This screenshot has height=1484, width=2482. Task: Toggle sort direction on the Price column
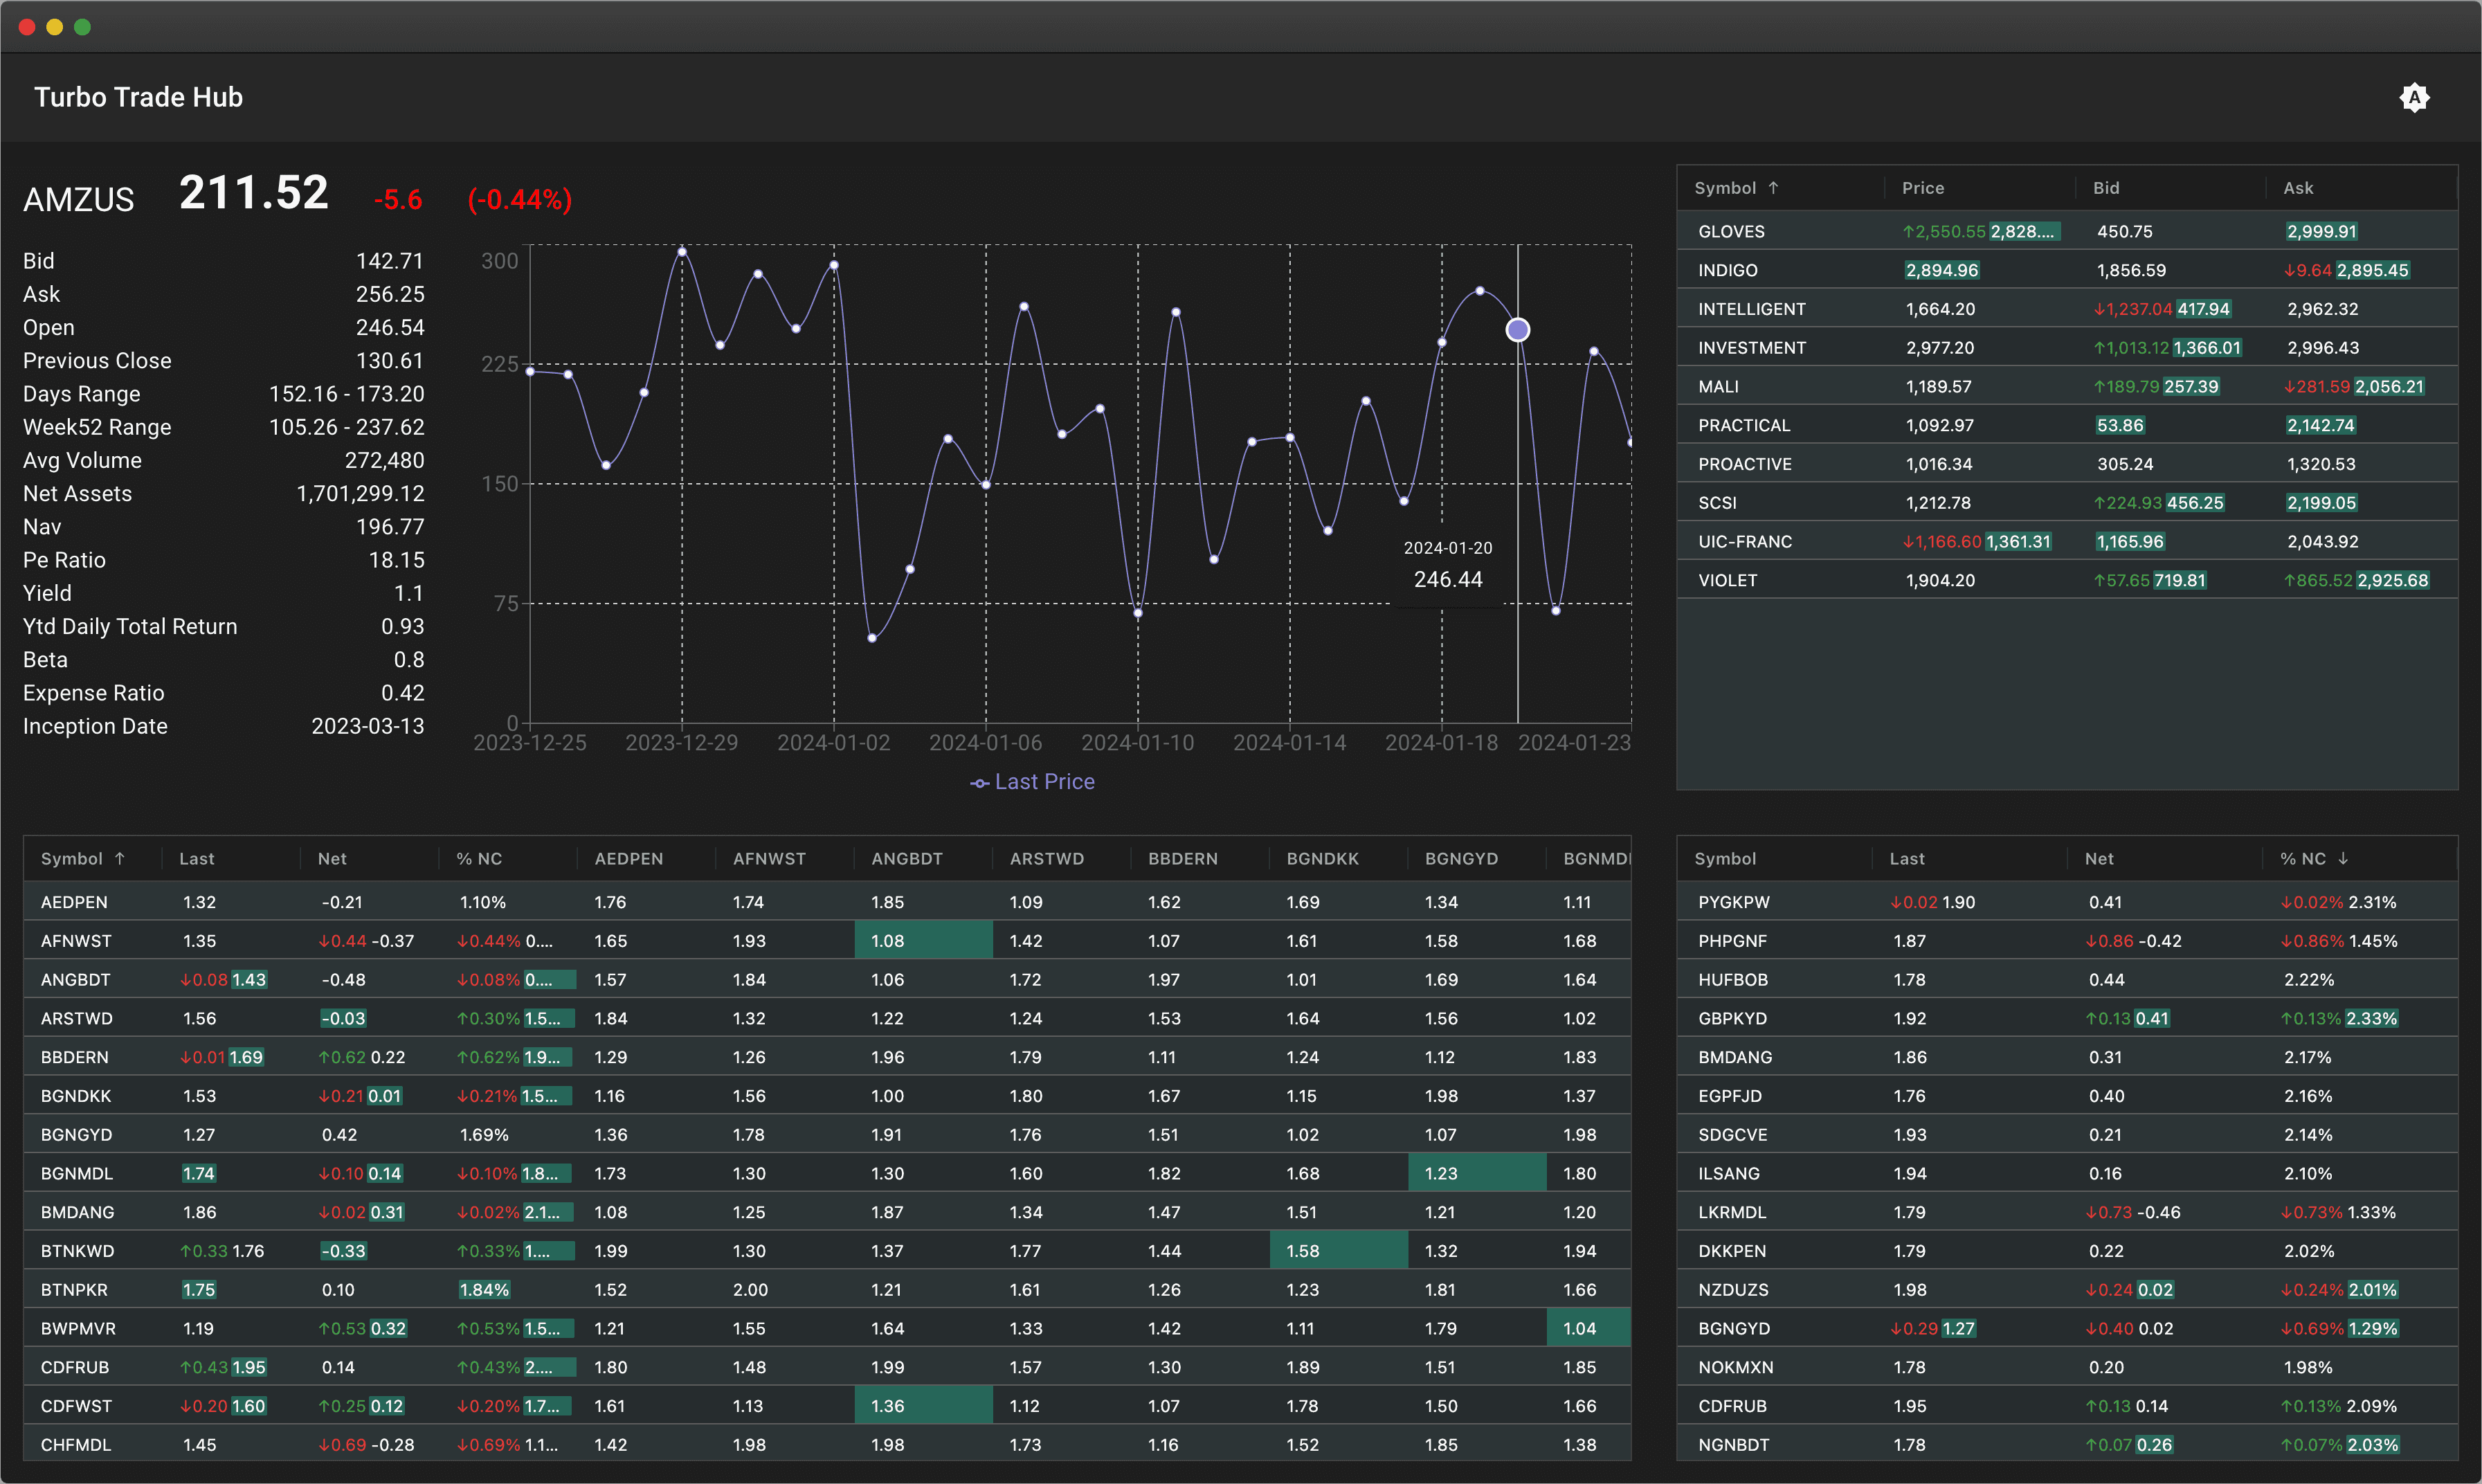tap(1923, 187)
